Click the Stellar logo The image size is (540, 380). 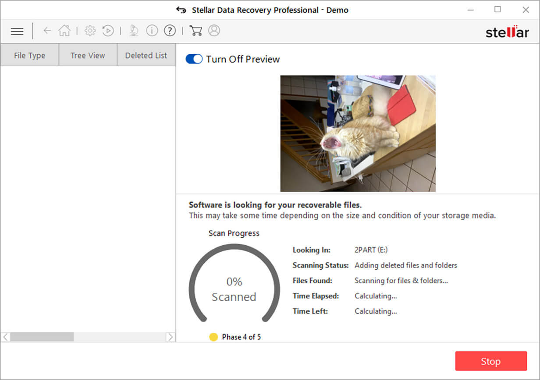(x=507, y=32)
